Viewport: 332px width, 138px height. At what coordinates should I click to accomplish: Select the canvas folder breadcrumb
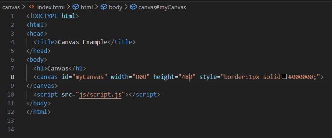pyautogui.click(x=11, y=7)
